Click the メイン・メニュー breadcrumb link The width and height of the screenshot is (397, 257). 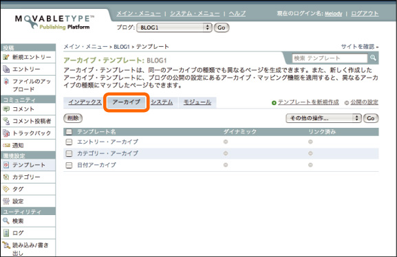tap(85, 47)
